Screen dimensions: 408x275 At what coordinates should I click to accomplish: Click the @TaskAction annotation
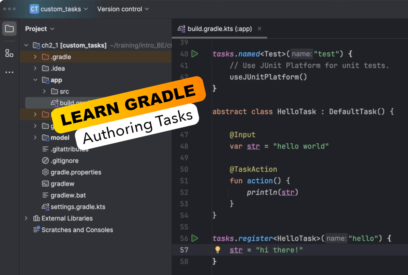253,169
